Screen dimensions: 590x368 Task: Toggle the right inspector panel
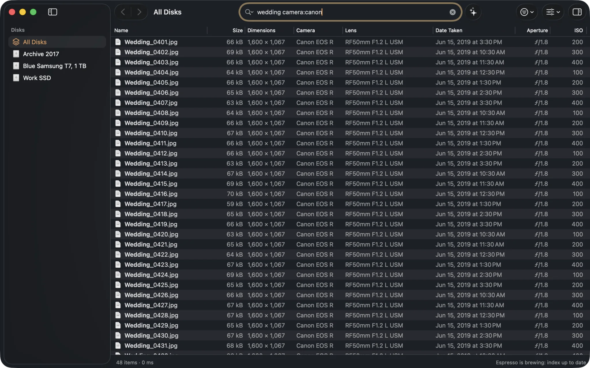577,12
